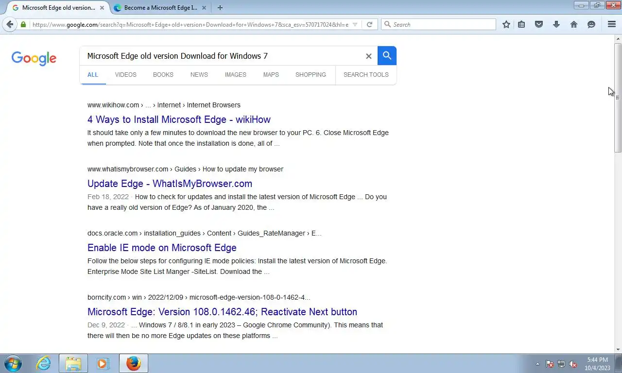Click the green padlock site security icon
The width and height of the screenshot is (622, 373).
[23, 24]
